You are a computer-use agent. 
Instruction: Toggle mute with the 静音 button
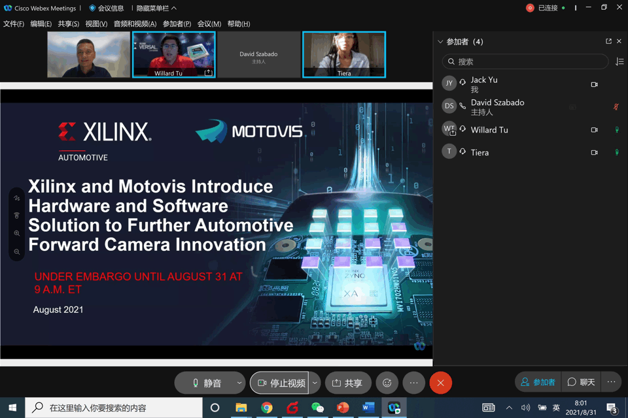[205, 383]
